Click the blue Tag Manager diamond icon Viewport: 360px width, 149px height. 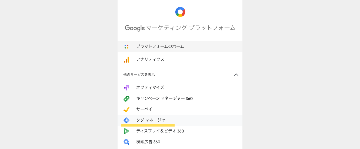(126, 120)
